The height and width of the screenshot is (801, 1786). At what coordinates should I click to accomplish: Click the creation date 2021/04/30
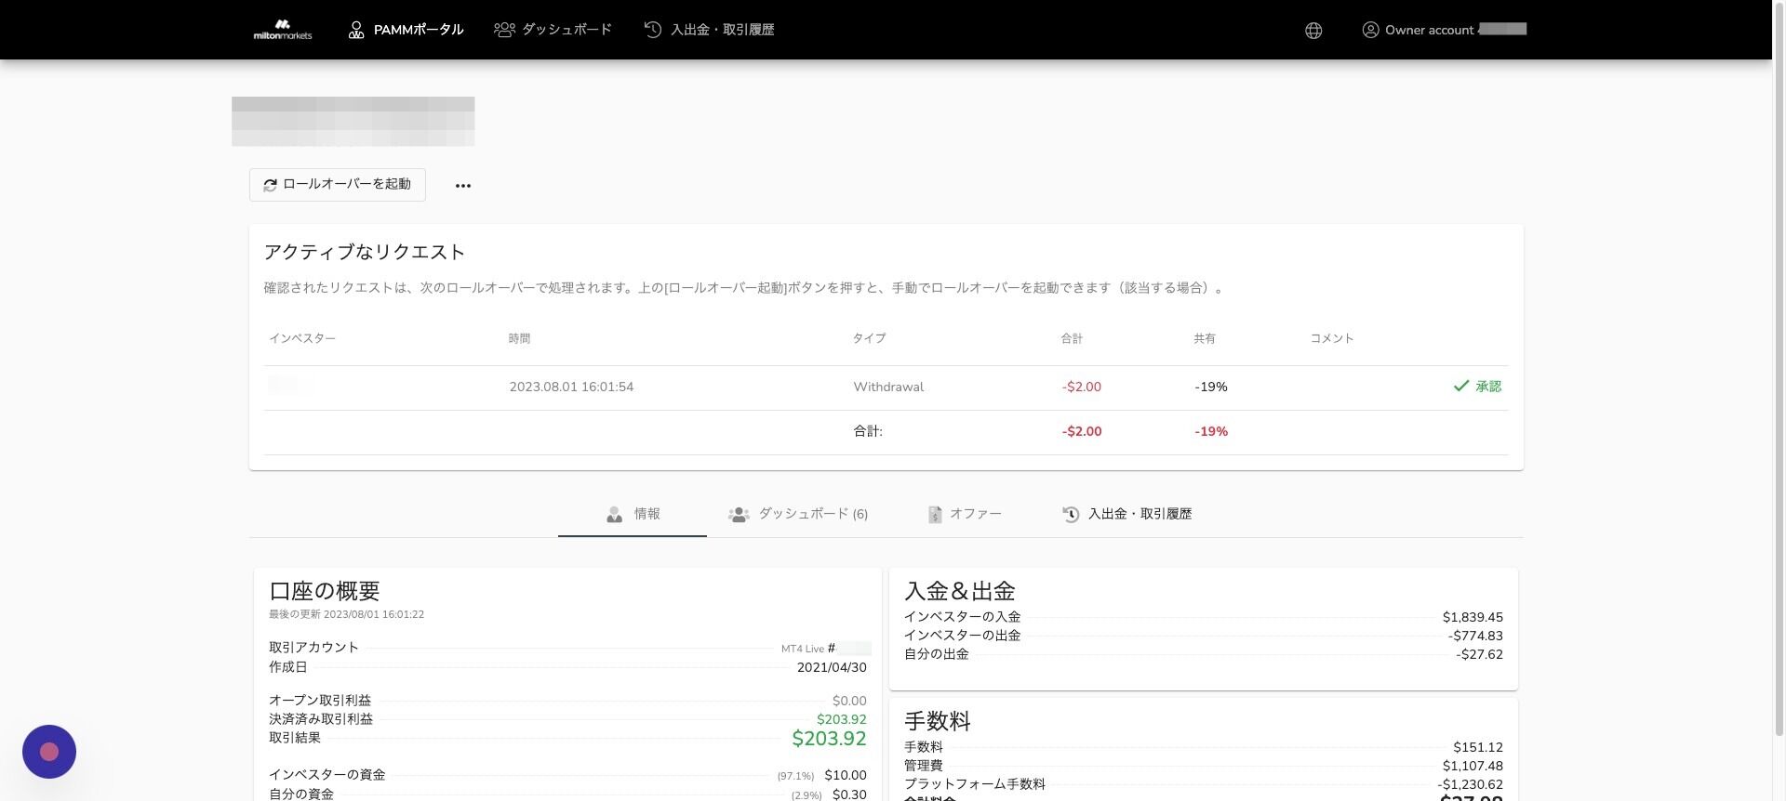coord(832,667)
